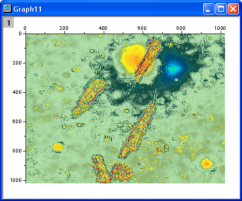Minimize the Graph11 window
Viewport: 242px width, 201px height.
208,9
